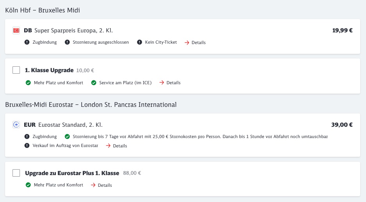Click green checkmark beside Eurostar Stornierung info

point(67,136)
